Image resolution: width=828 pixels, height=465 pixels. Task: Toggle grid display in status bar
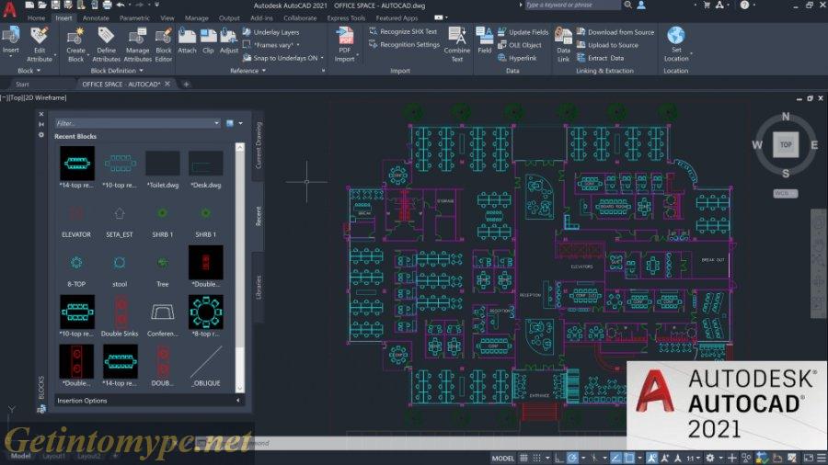[523, 458]
